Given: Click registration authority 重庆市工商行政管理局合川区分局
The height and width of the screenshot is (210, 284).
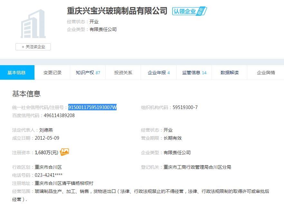Looking at the screenshot, I should click(x=197, y=167).
